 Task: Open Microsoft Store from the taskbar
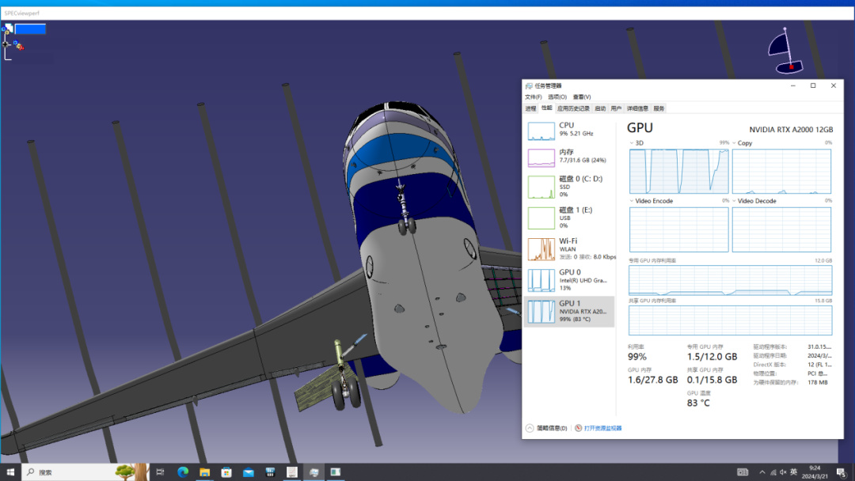click(226, 472)
